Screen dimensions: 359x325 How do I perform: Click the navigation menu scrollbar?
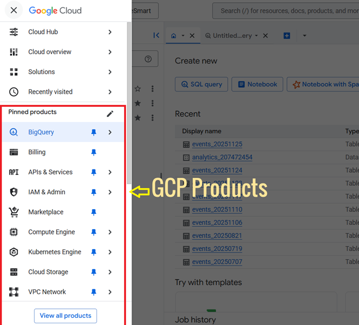[129, 103]
